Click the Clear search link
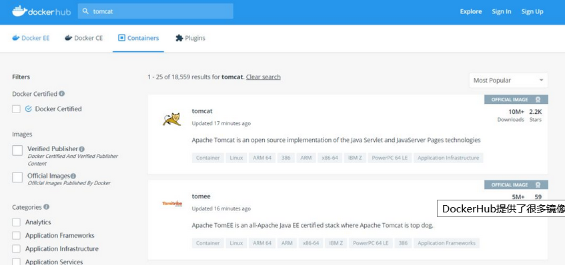The width and height of the screenshot is (565, 265). 263,77
